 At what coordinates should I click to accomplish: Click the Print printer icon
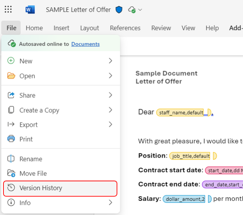coord(11,139)
